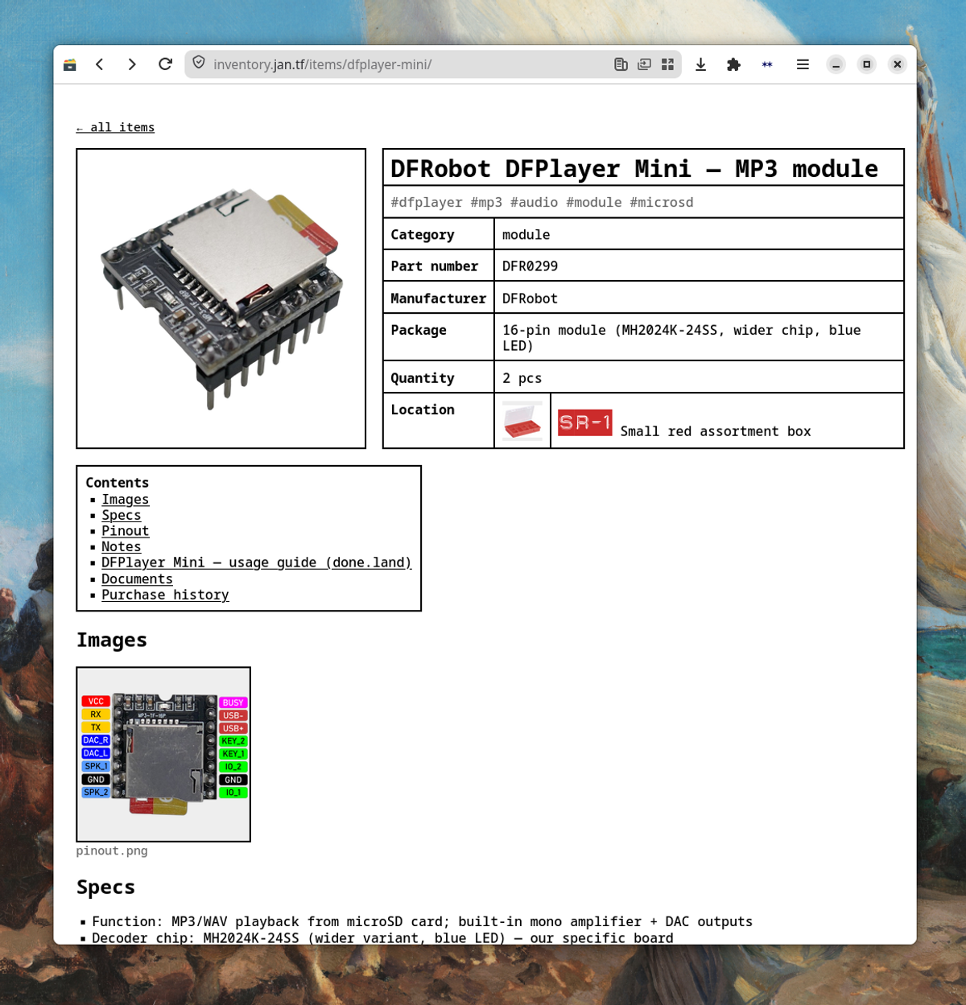
Task: Click the page title heading
Action: click(x=634, y=168)
